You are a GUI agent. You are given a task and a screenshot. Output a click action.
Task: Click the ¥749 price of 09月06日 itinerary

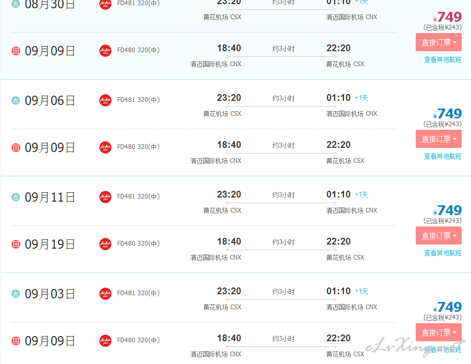click(447, 114)
